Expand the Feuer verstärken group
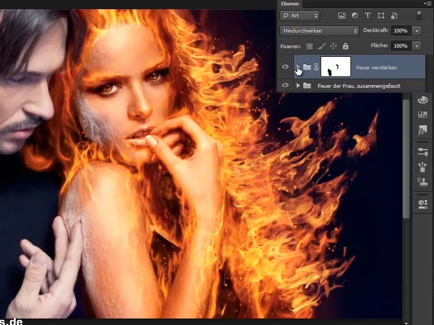This screenshot has width=434, height=325. 298,67
